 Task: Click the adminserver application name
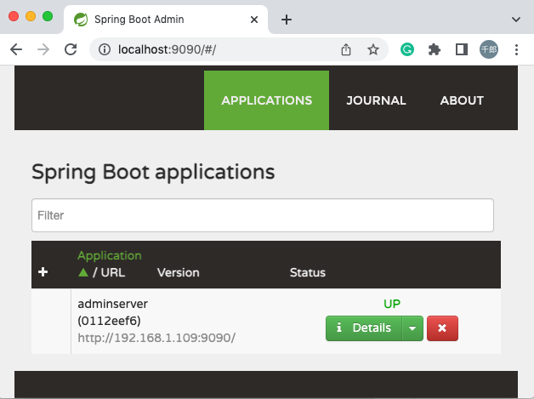pyautogui.click(x=113, y=304)
